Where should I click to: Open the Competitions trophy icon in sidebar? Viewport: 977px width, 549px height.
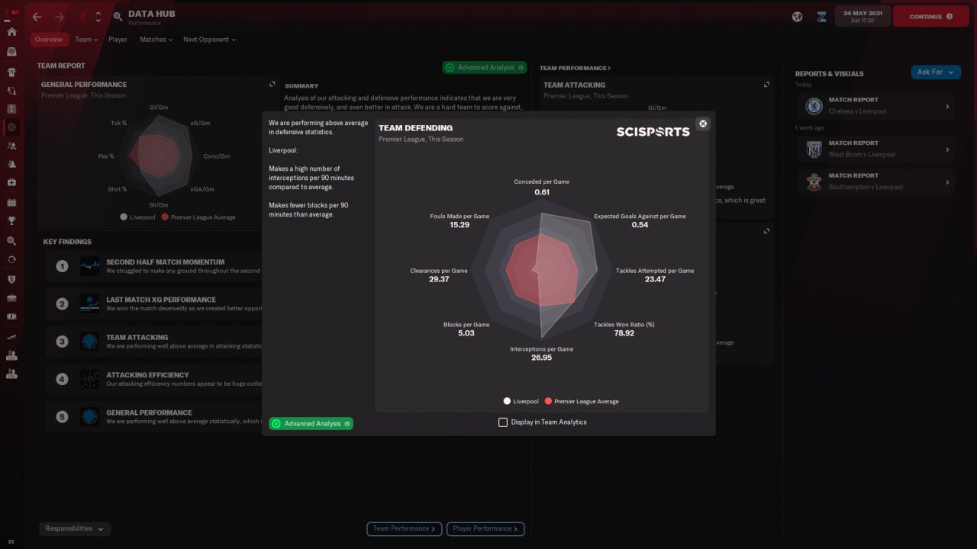11,222
